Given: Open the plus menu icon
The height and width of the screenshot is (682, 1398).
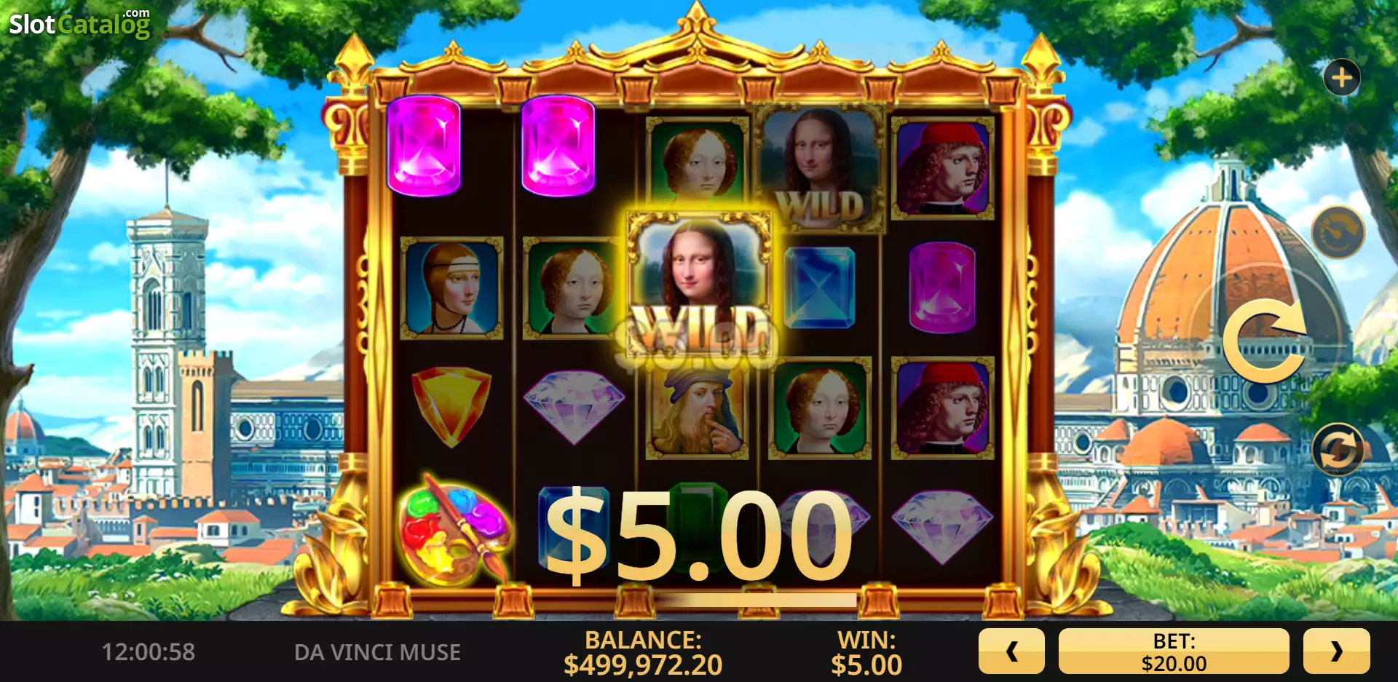Looking at the screenshot, I should coord(1341,78).
